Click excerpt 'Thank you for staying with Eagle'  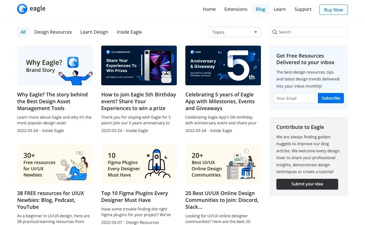tap(136, 120)
